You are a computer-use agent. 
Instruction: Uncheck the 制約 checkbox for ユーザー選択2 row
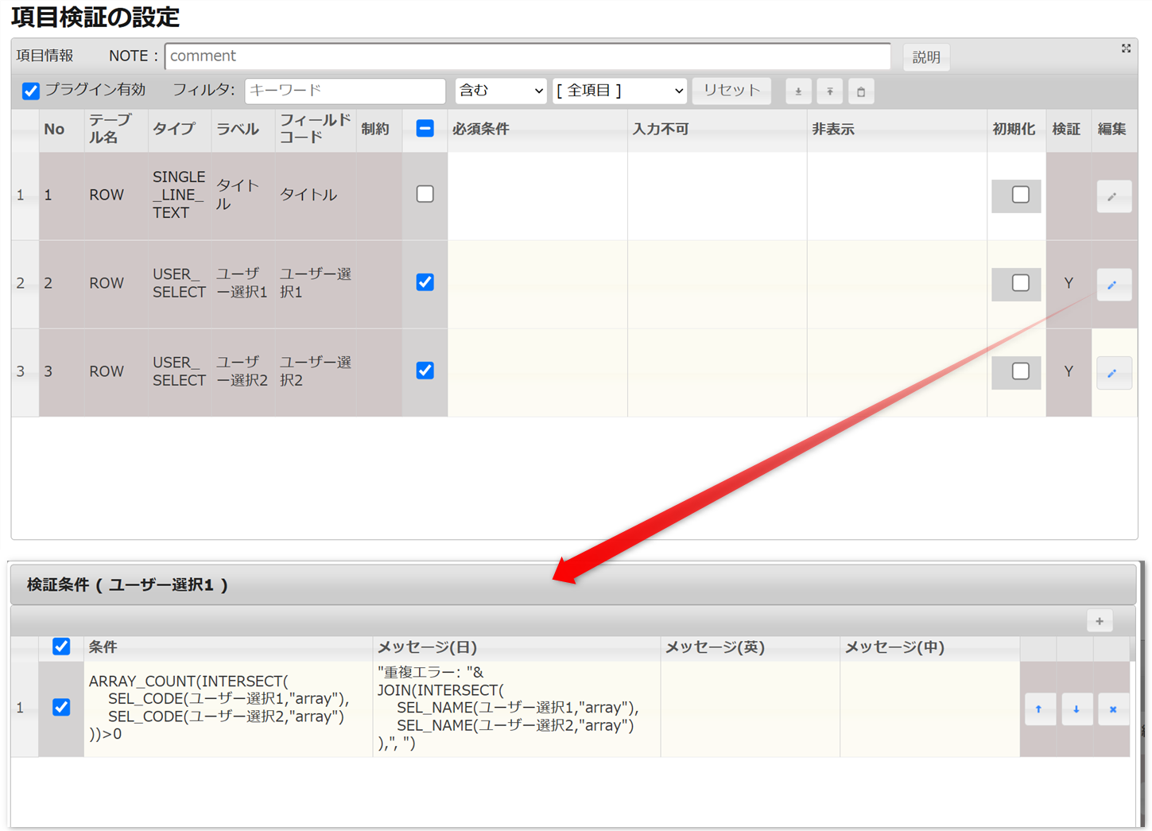click(x=425, y=371)
